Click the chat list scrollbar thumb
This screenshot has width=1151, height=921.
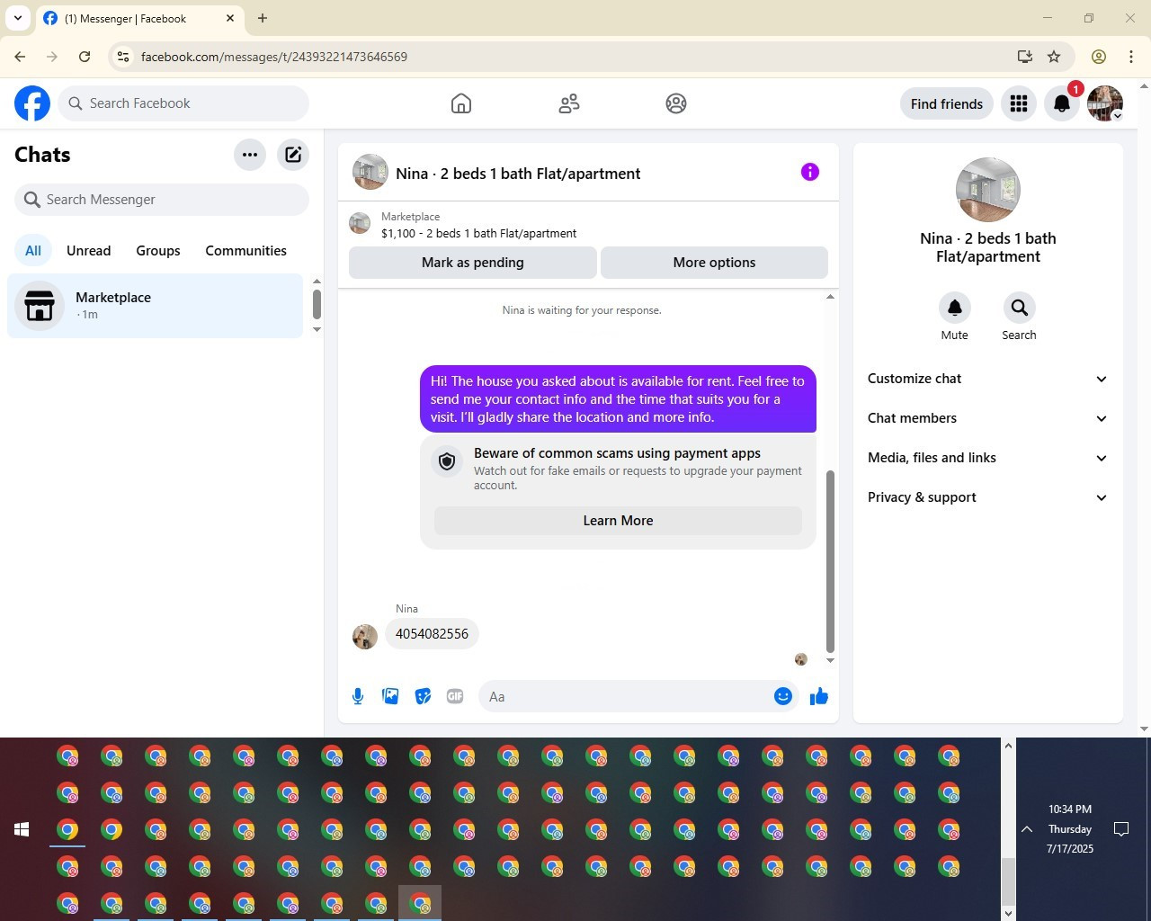(317, 304)
